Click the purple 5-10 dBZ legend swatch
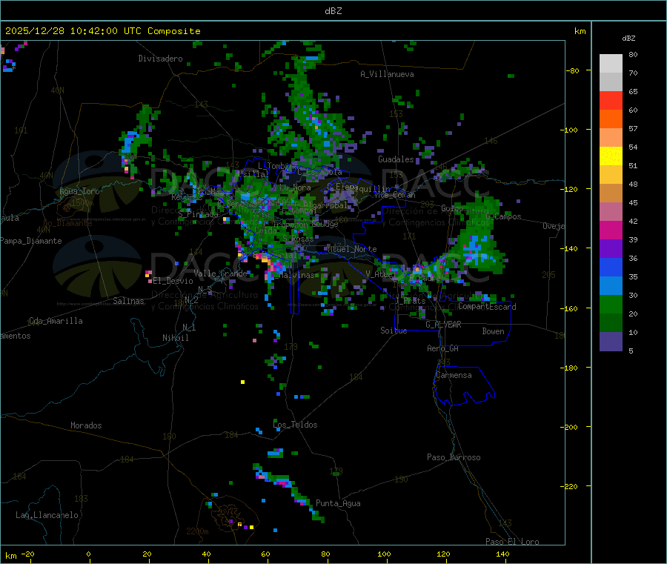667x564 pixels. point(611,342)
